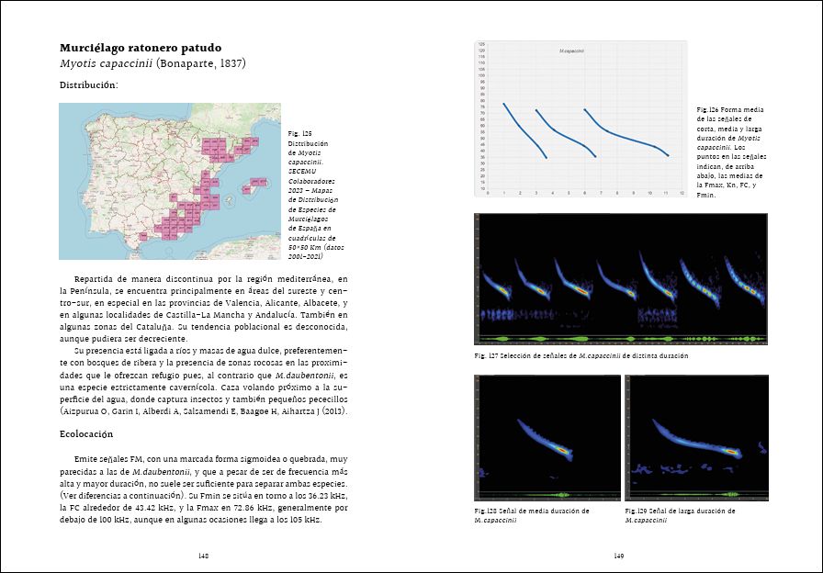
Task: Open the Iberian Peninsula distribution map
Action: [170, 181]
